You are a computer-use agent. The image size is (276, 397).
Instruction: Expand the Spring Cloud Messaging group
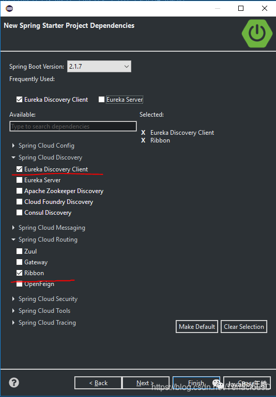(x=13, y=228)
